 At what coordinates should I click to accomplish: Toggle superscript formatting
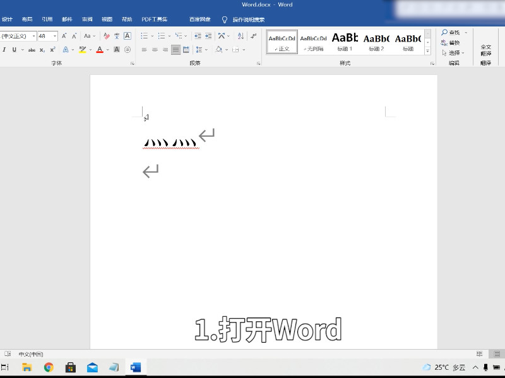53,50
